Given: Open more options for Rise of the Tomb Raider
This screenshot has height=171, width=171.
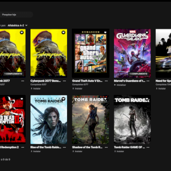Looking at the screenshot, I should click(x=65, y=147).
